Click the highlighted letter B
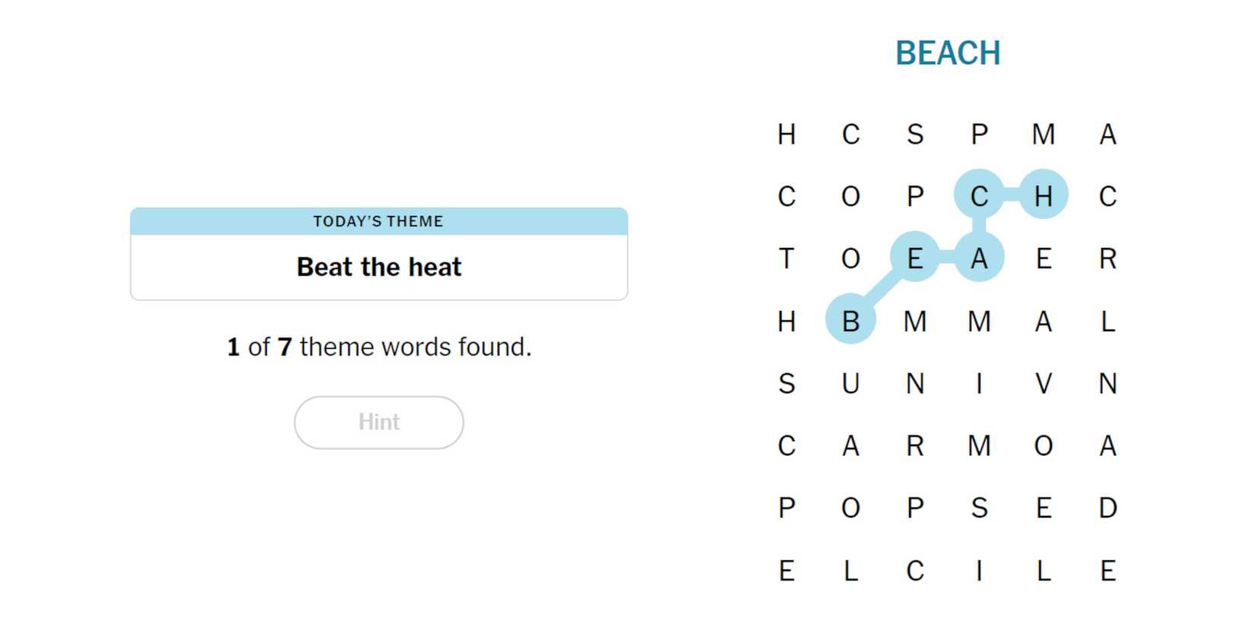 pos(850,321)
